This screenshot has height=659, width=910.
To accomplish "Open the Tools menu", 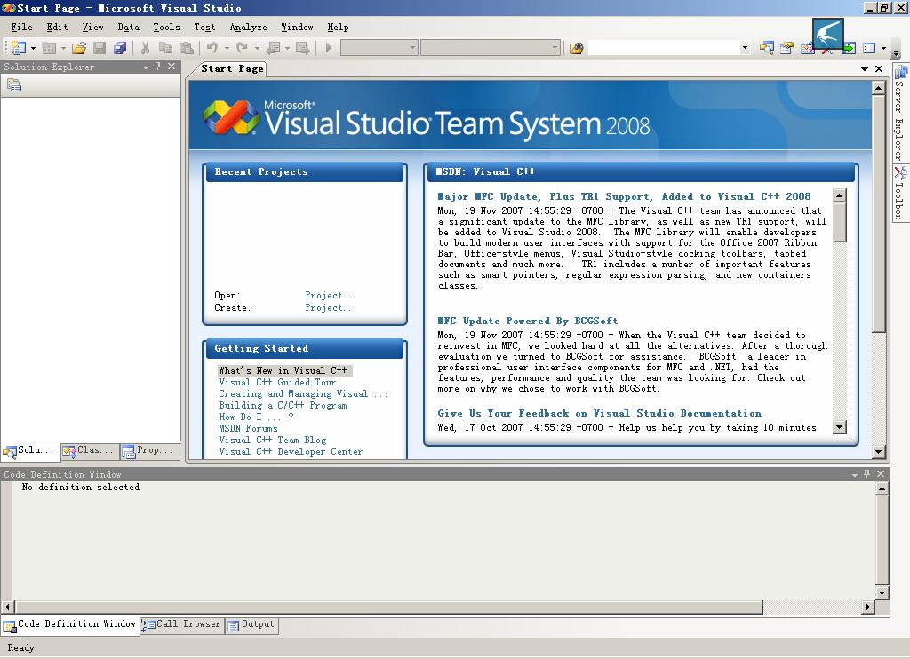I will [166, 28].
